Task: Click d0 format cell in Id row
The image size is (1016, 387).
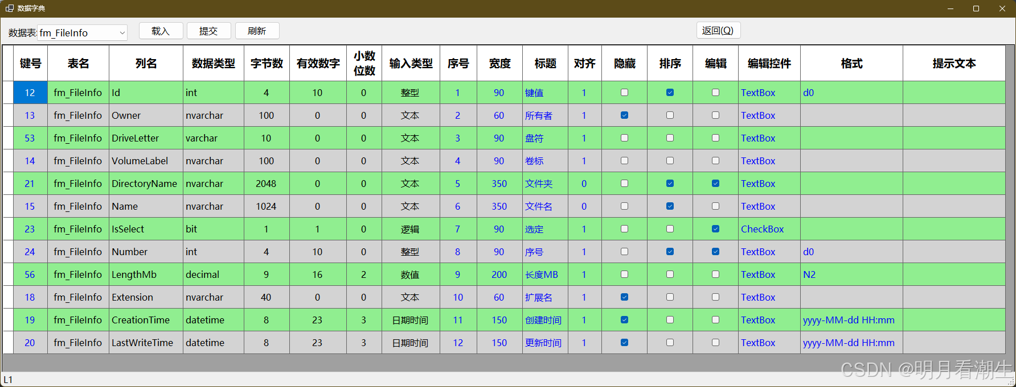Action: tap(851, 93)
